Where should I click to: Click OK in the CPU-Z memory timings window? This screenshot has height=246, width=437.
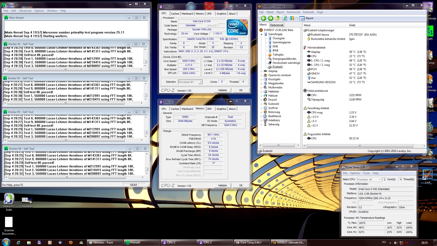coord(241,185)
